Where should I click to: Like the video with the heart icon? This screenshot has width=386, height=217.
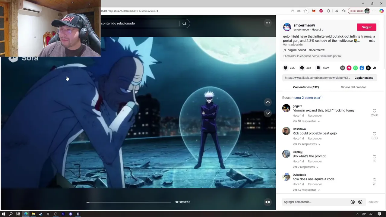click(x=286, y=68)
